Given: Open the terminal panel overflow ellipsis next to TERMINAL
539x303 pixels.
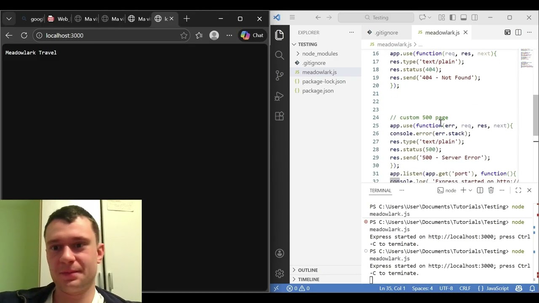Looking at the screenshot, I should [x=402, y=190].
